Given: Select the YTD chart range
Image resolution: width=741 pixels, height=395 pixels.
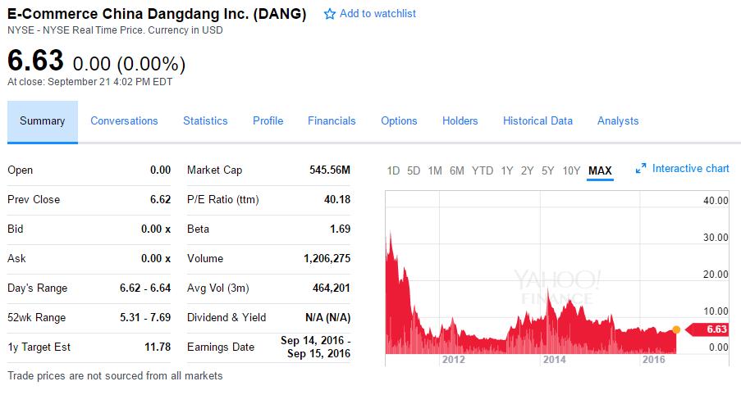Looking at the screenshot, I should pyautogui.click(x=483, y=170).
